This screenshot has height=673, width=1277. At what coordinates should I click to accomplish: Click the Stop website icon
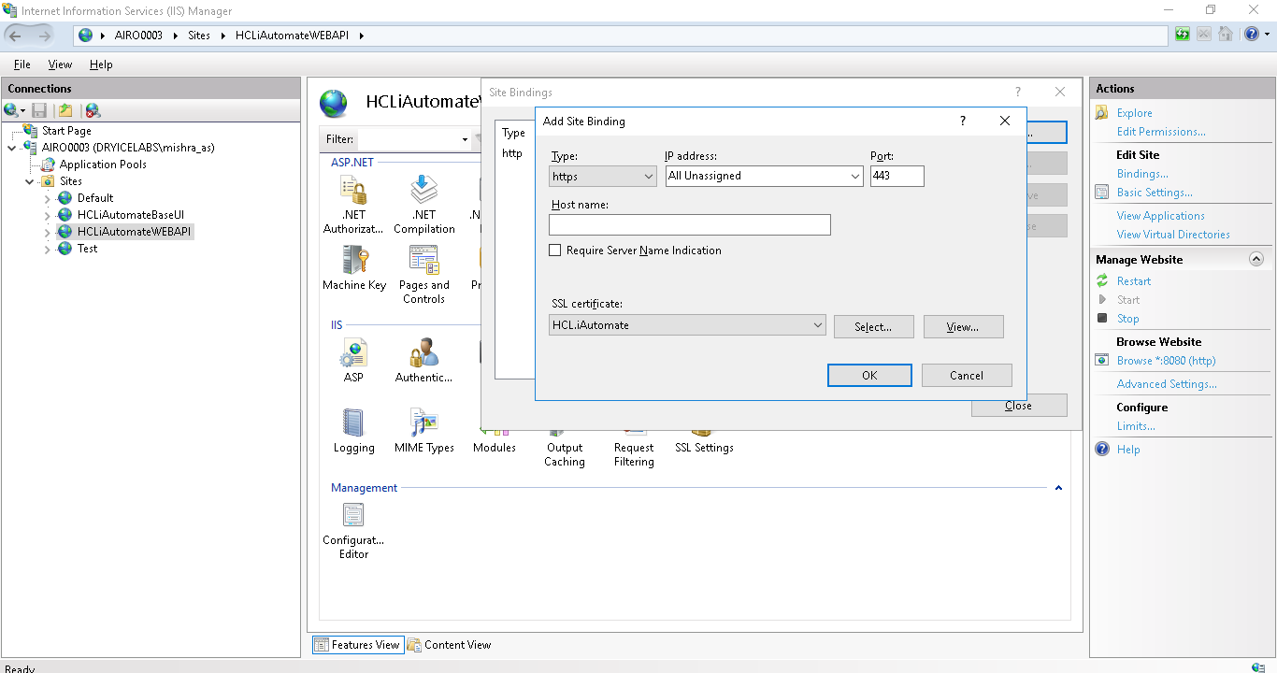tap(1101, 319)
